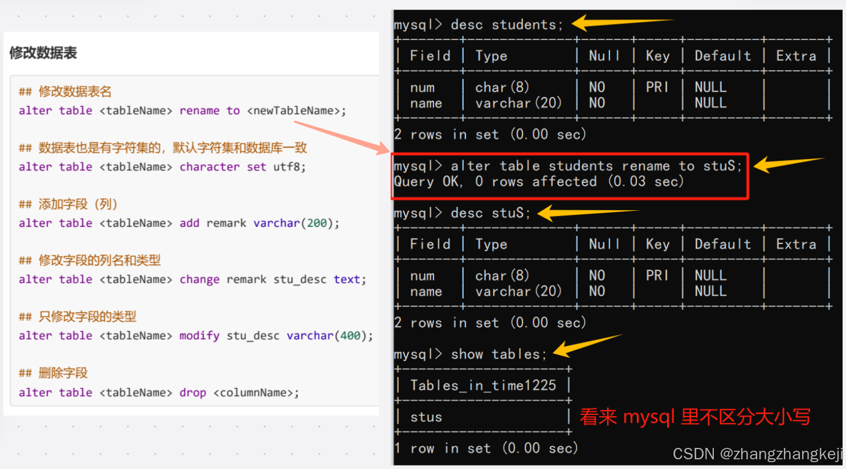The image size is (846, 469).
Task: Click varchar(200) in the add remark statement
Action: tap(293, 223)
